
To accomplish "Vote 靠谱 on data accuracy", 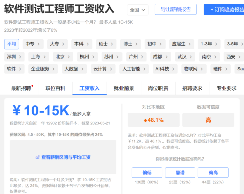I will coord(180,172).
